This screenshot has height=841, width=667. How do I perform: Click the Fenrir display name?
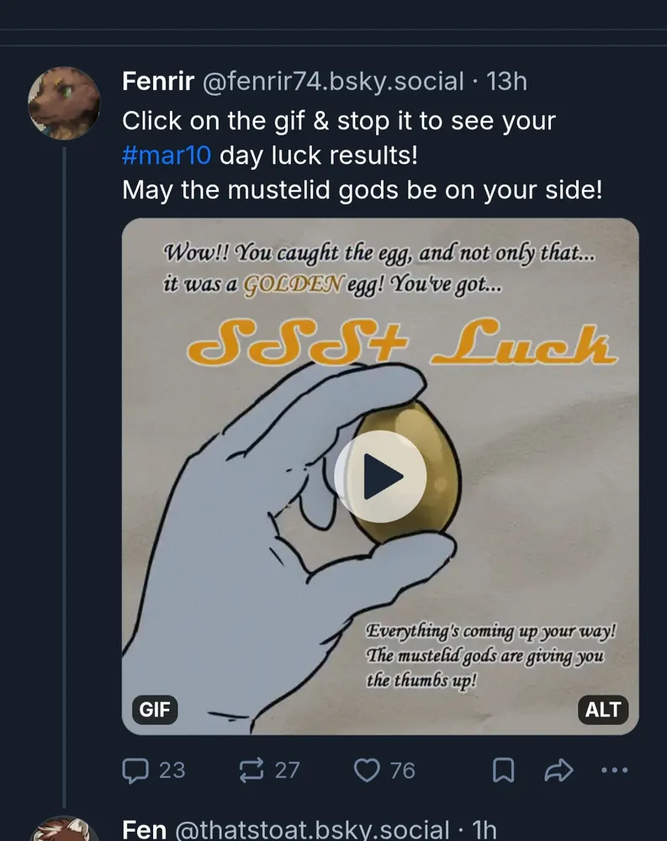[158, 82]
